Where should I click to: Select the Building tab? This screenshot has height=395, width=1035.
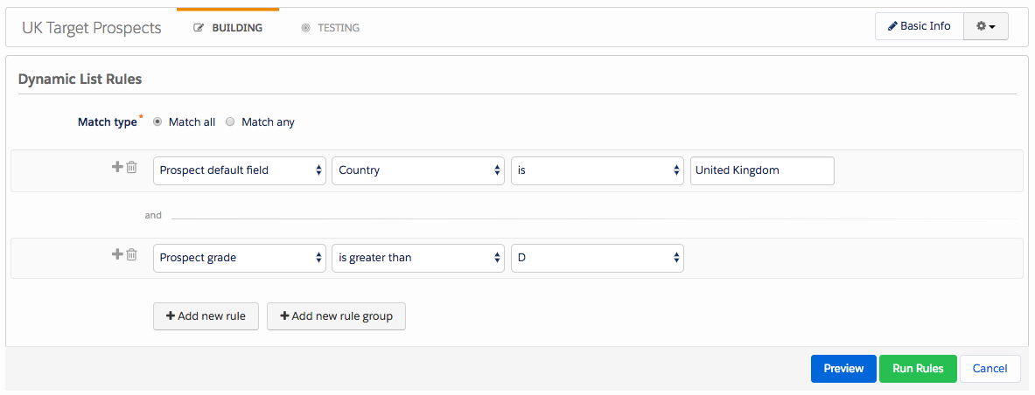227,28
